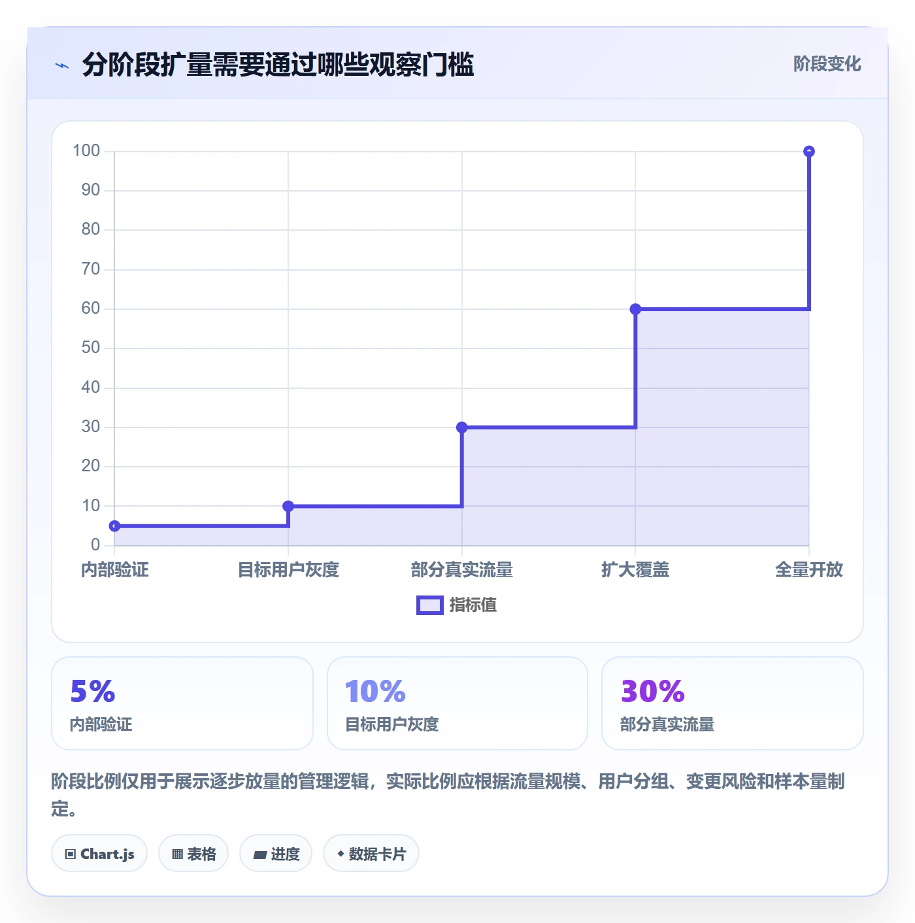This screenshot has width=915, height=923.
Task: Click the square icon in Chart.js chip
Action: pos(71,854)
